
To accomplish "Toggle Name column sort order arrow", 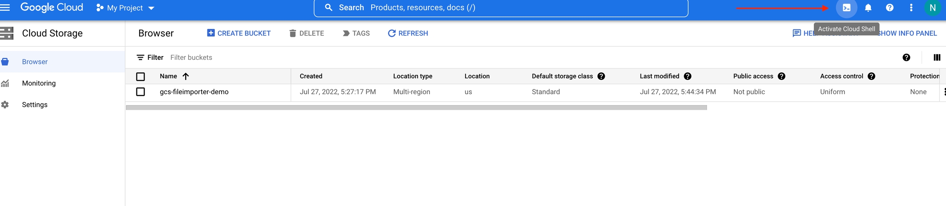I will click(186, 76).
